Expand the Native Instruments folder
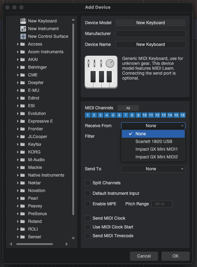Screen dimensions: 197x267 (18, 175)
